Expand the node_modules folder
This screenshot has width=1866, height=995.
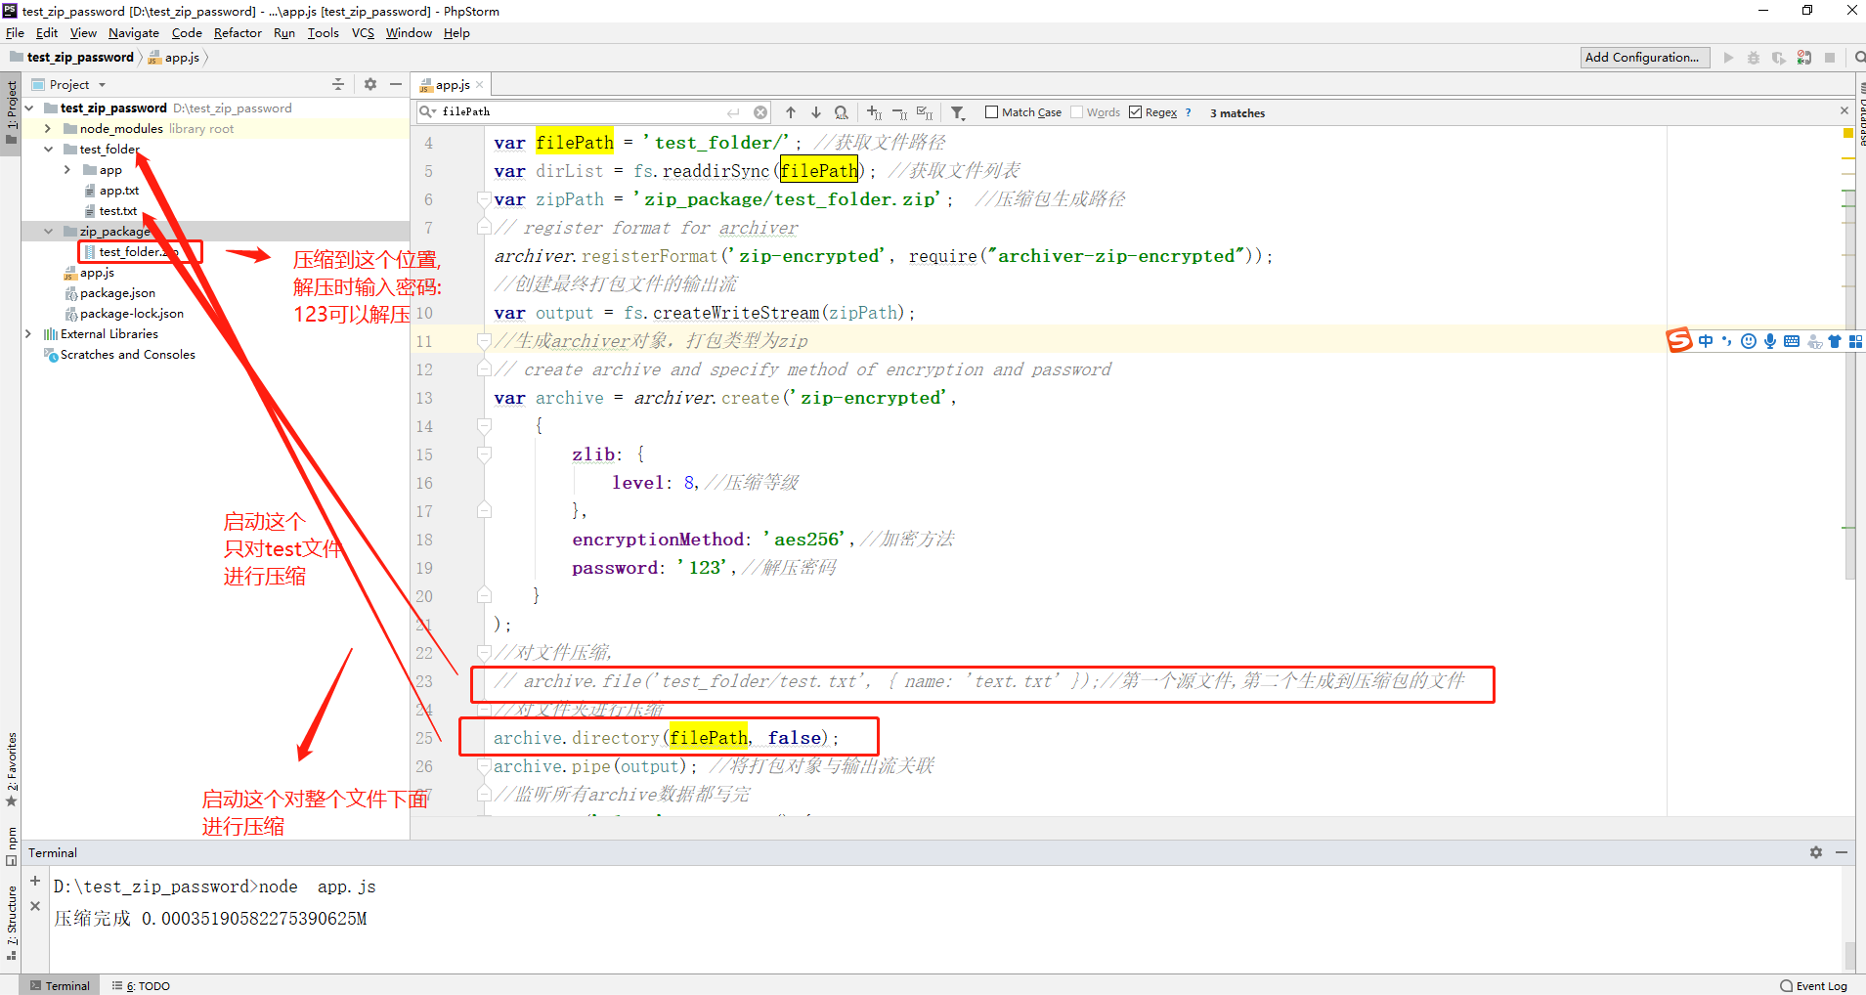tap(47, 128)
